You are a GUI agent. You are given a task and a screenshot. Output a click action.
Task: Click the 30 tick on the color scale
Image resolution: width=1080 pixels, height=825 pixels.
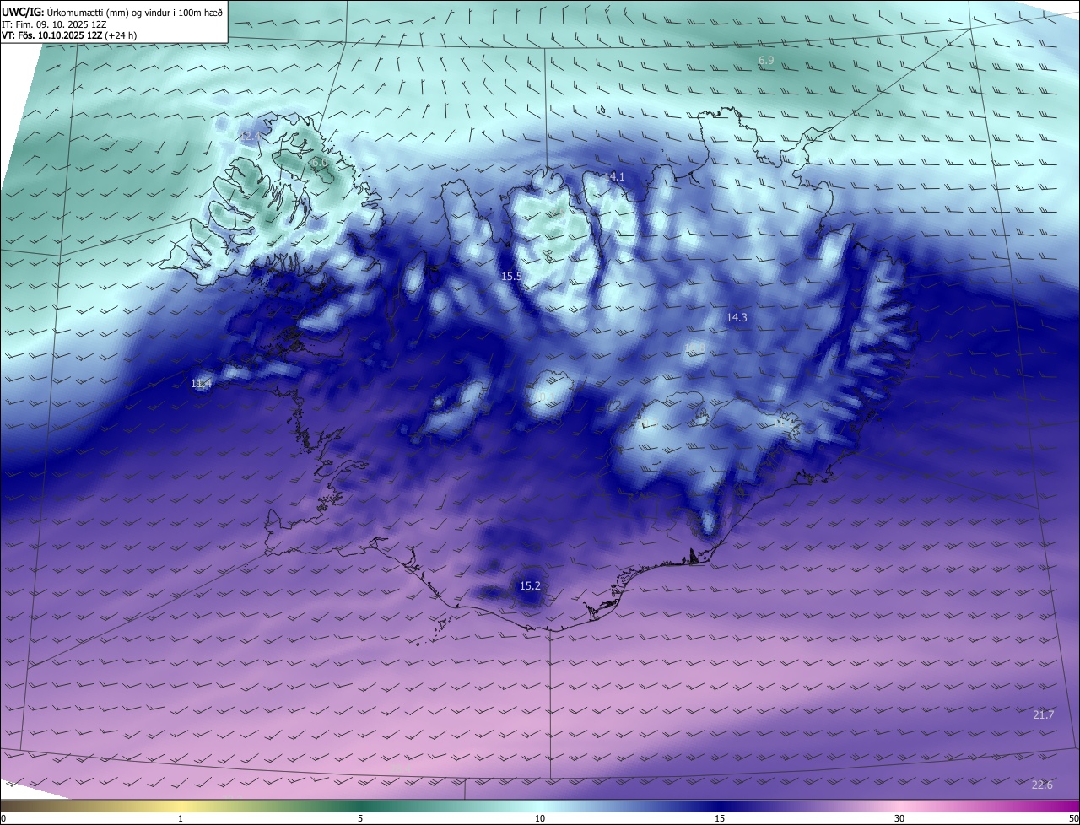pyautogui.click(x=899, y=818)
